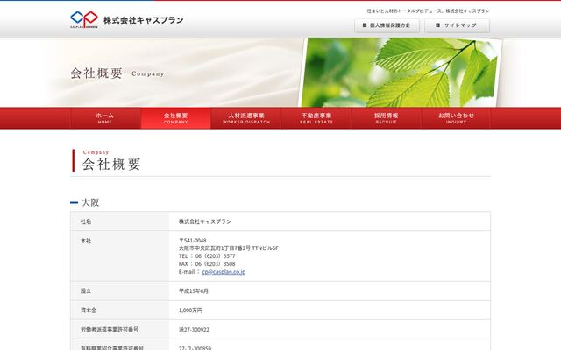The image size is (561, 350).
Task: Select the 資本金 table label
Action: tap(89, 311)
